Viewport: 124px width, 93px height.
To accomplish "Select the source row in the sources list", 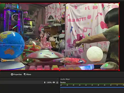I will tap(29, 82).
